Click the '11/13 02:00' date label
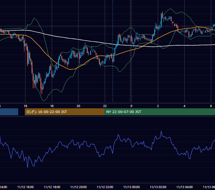The image size is (215, 190). (158, 187)
